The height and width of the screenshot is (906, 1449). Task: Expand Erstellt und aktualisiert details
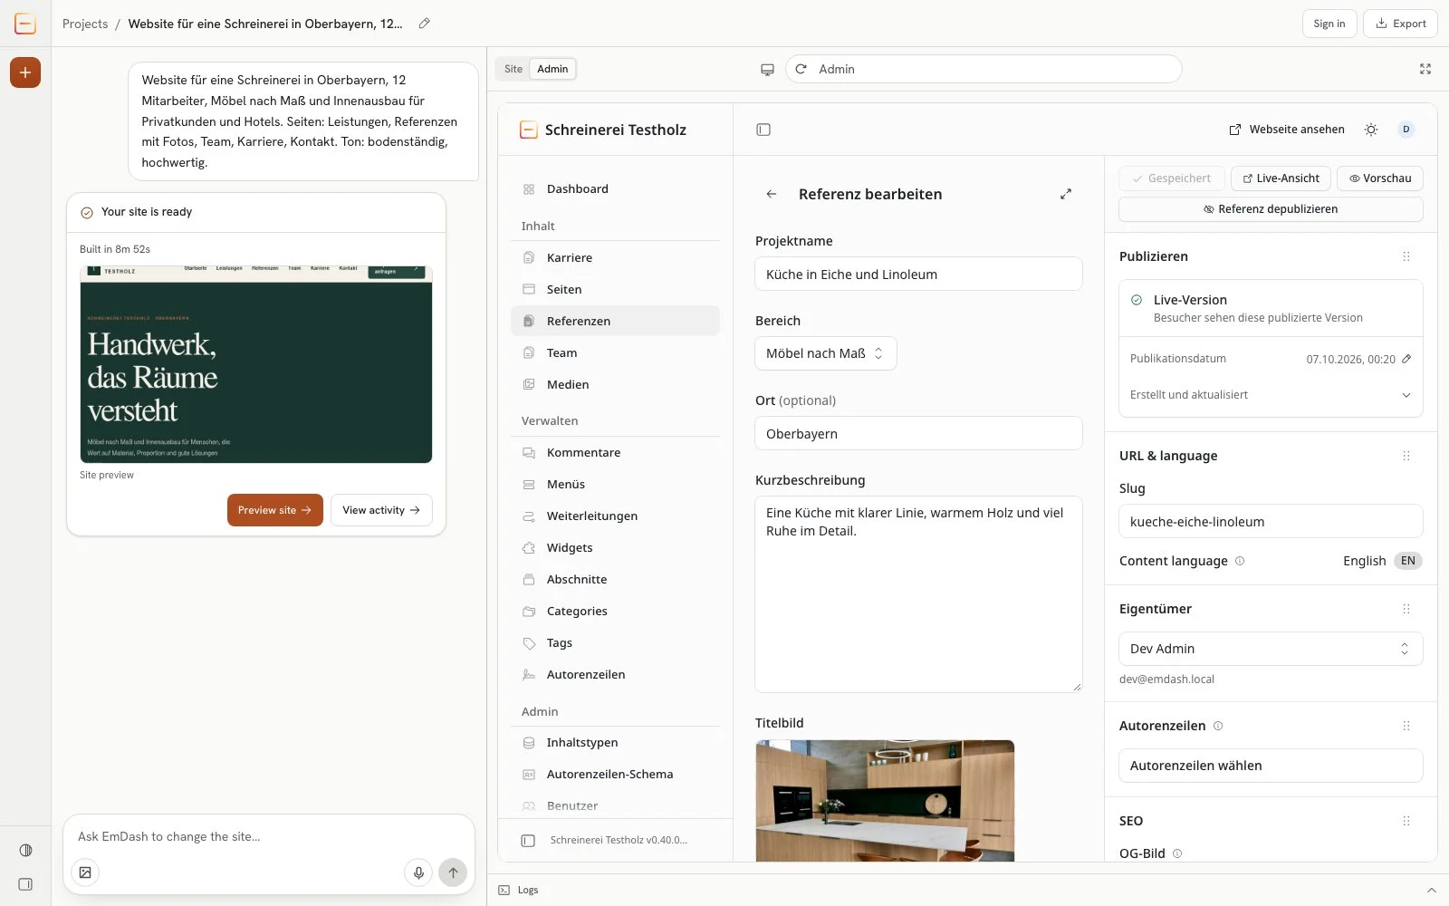[1271, 395]
